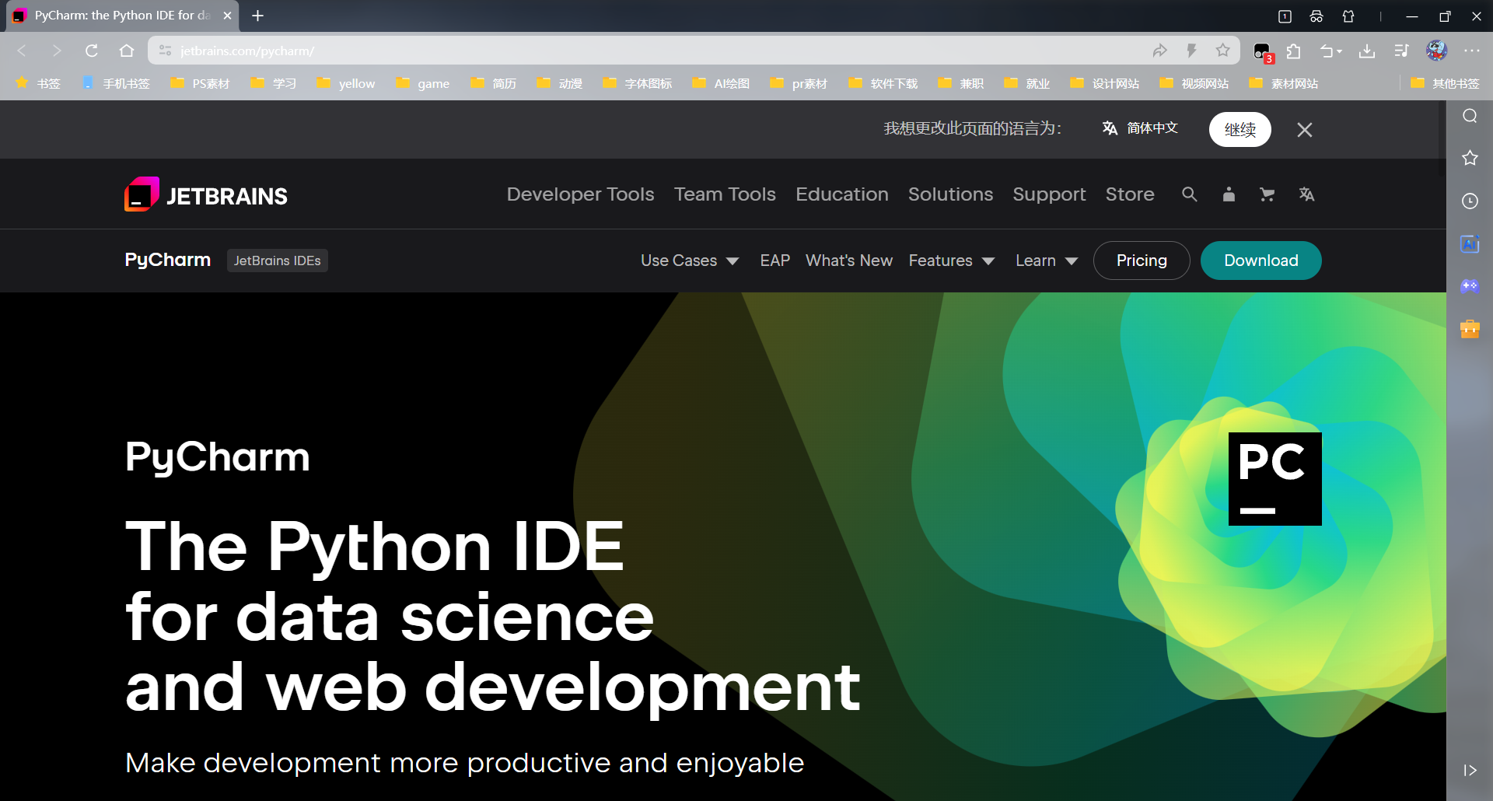
Task: Open the yellow bookmark folder
Action: pyautogui.click(x=346, y=83)
